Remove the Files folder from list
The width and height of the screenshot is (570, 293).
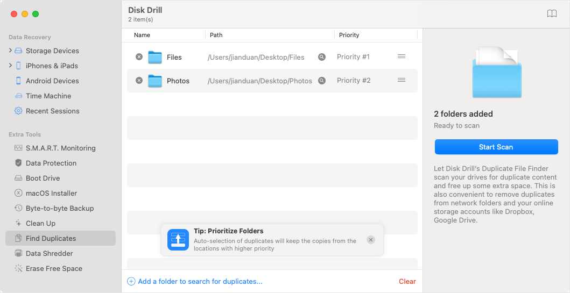tap(139, 56)
